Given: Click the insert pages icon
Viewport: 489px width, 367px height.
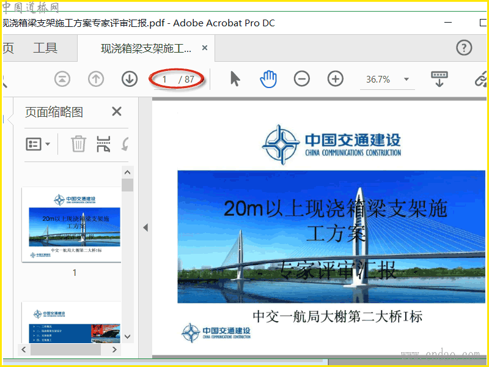Looking at the screenshot, I should click(103, 144).
